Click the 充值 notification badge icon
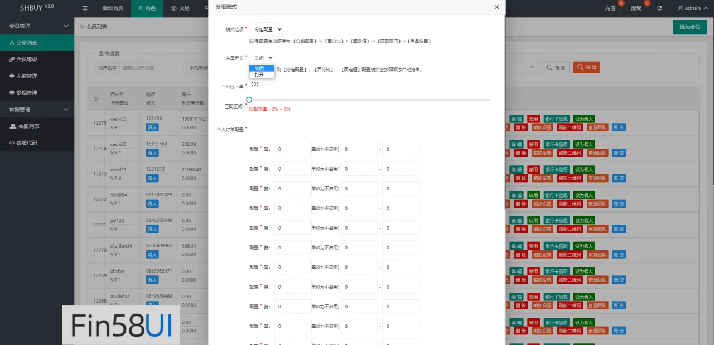Image resolution: width=714 pixels, height=345 pixels. 610,8
